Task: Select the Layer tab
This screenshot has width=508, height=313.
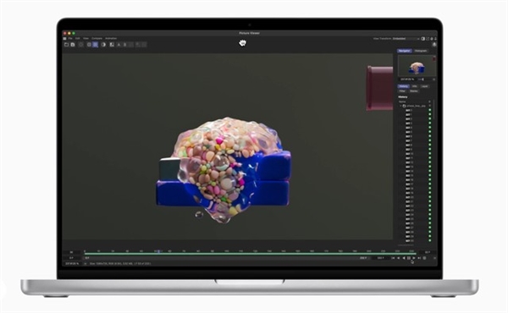Action: [x=425, y=86]
